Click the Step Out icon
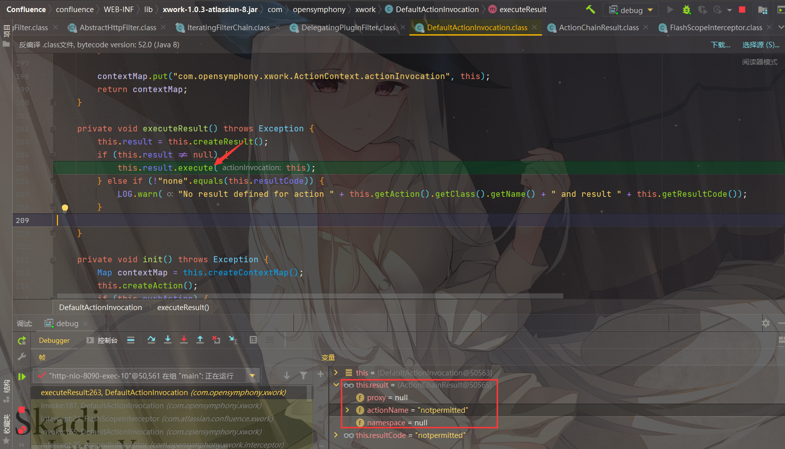The image size is (785, 449). [x=200, y=340]
